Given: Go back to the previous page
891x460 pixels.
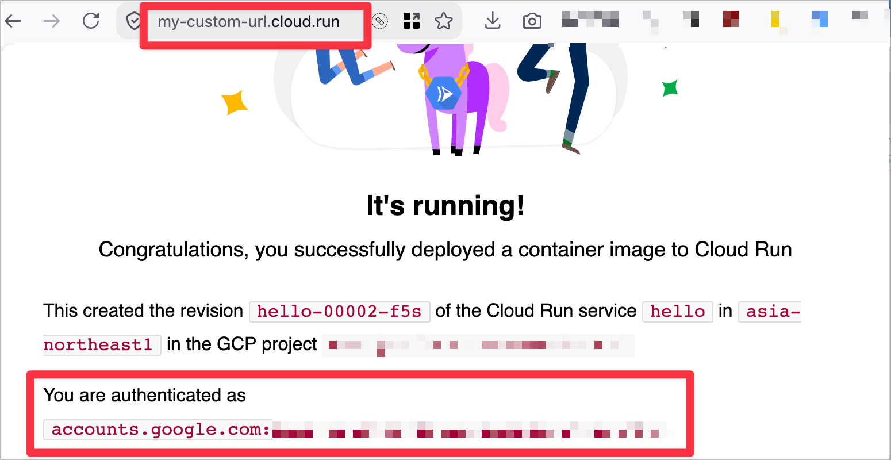Looking at the screenshot, I should pyautogui.click(x=13, y=22).
